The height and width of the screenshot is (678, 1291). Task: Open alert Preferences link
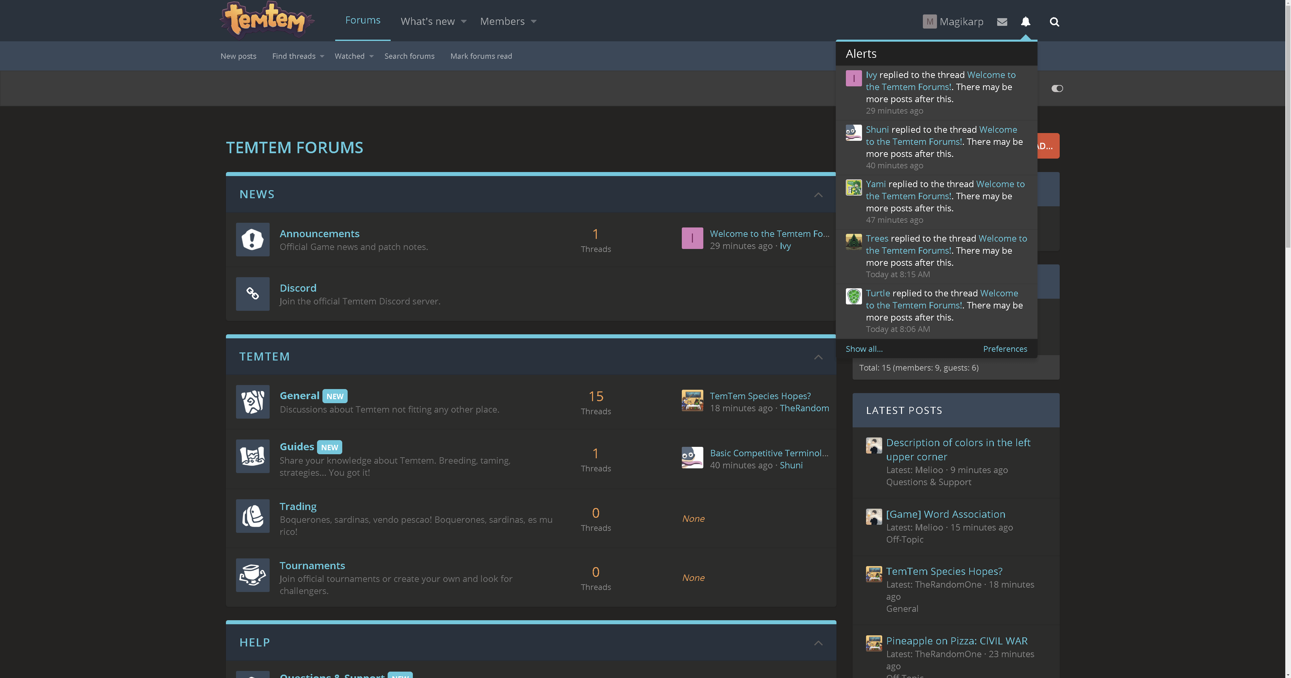pos(1005,349)
